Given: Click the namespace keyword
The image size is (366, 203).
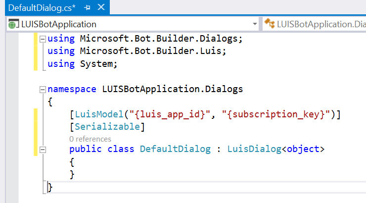Looking at the screenshot, I should coord(72,89).
